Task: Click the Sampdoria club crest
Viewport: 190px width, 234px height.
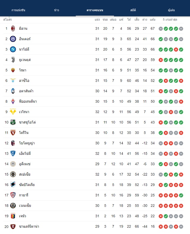Action: (x=13, y=185)
